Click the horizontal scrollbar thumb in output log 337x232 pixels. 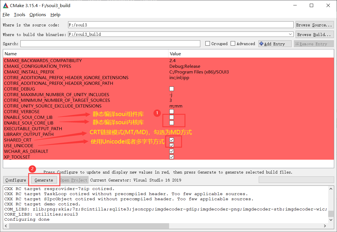tap(89, 226)
